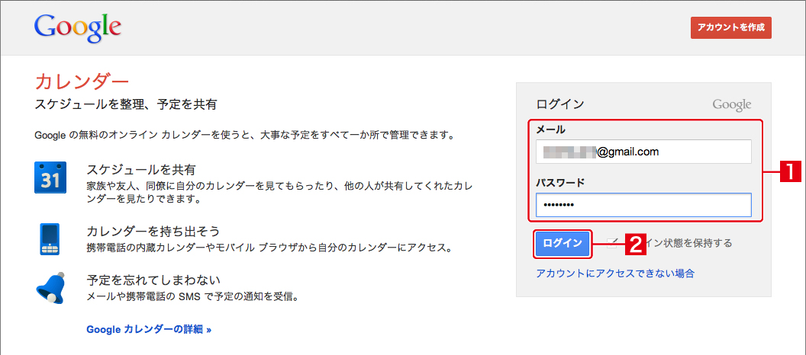Click the パスワード field label
This screenshot has height=355, width=806.
[561, 182]
